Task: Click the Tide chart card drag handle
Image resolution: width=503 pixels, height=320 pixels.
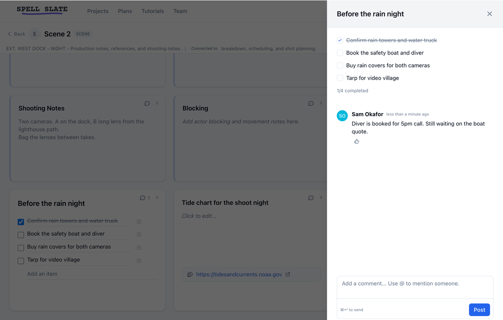Action: (321, 198)
